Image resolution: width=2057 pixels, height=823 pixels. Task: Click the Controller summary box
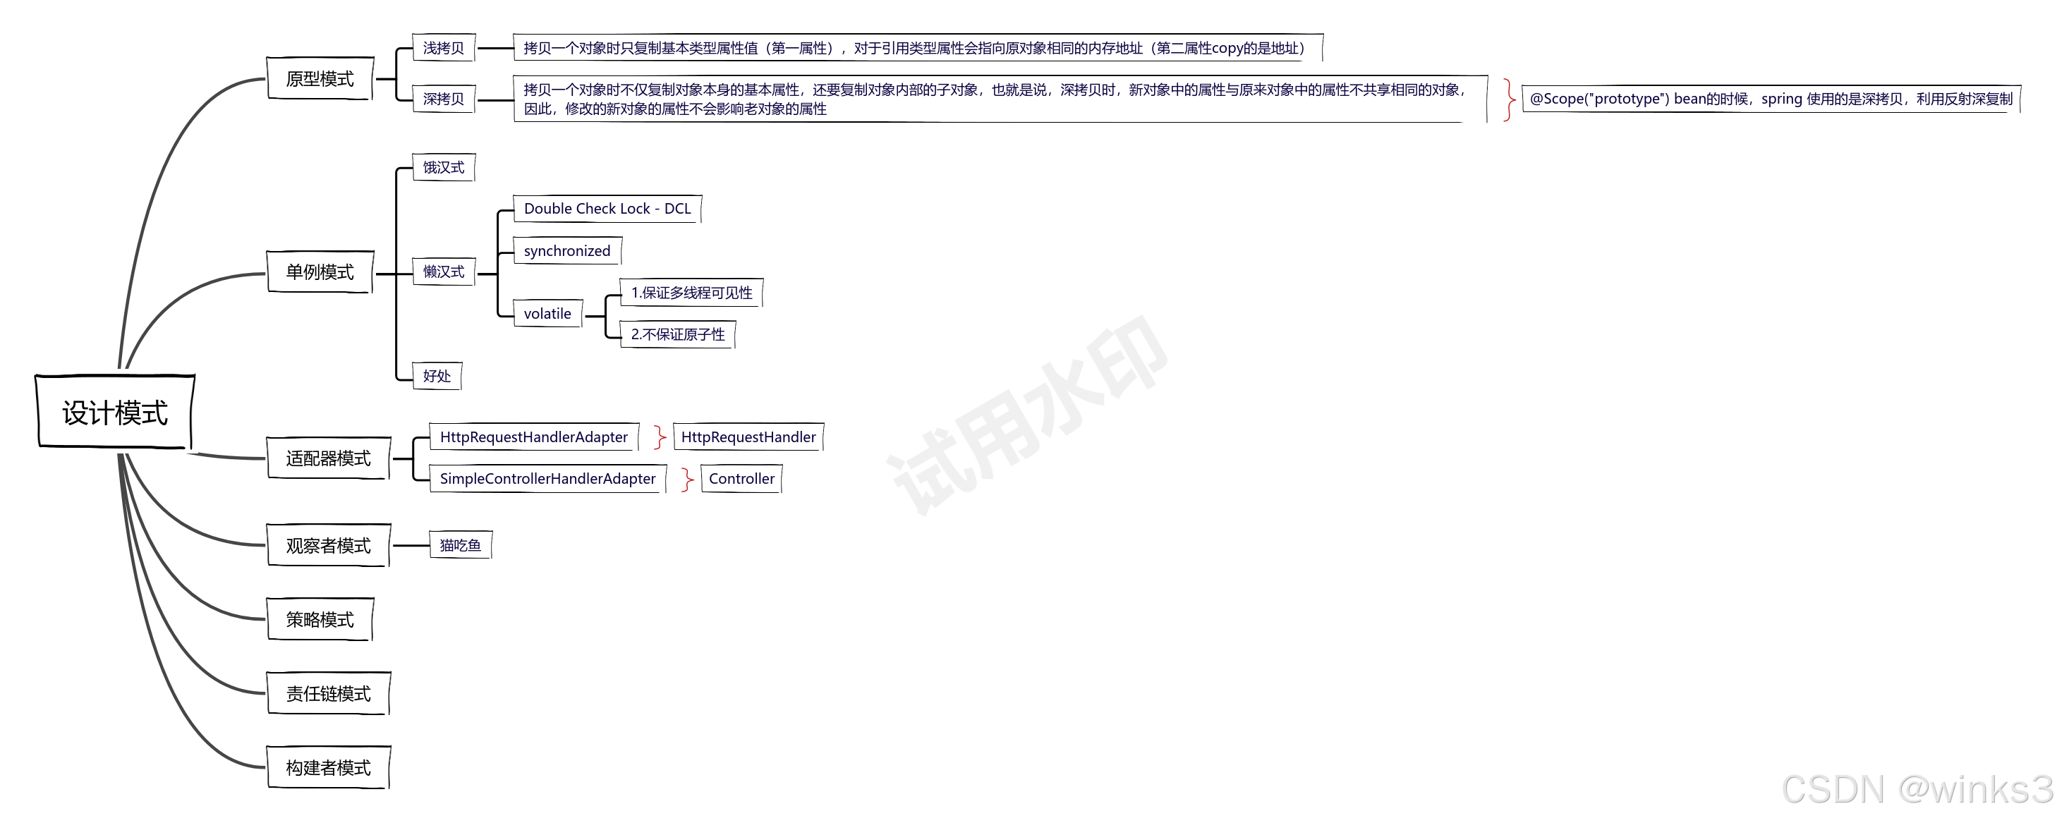(741, 479)
